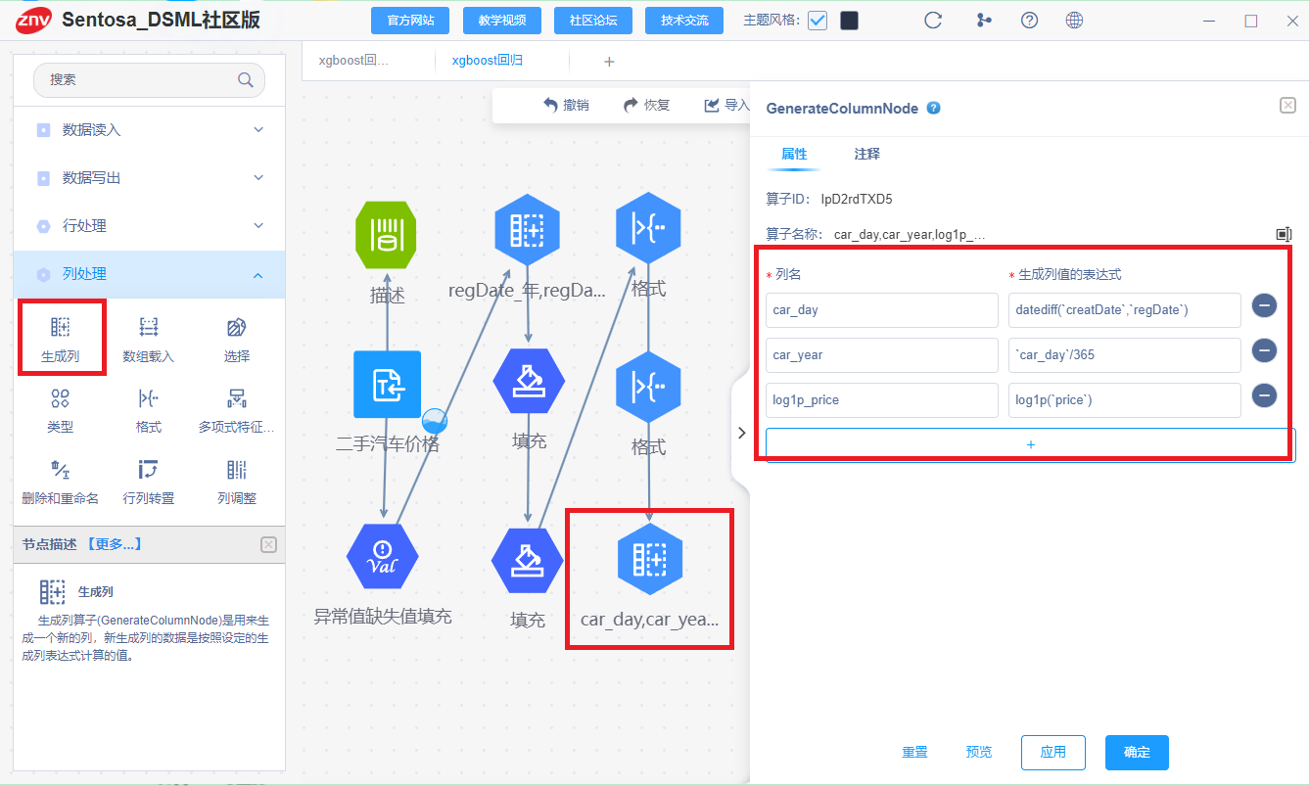Switch to the xgboost回... tab
The image size is (1309, 786).
click(x=354, y=61)
